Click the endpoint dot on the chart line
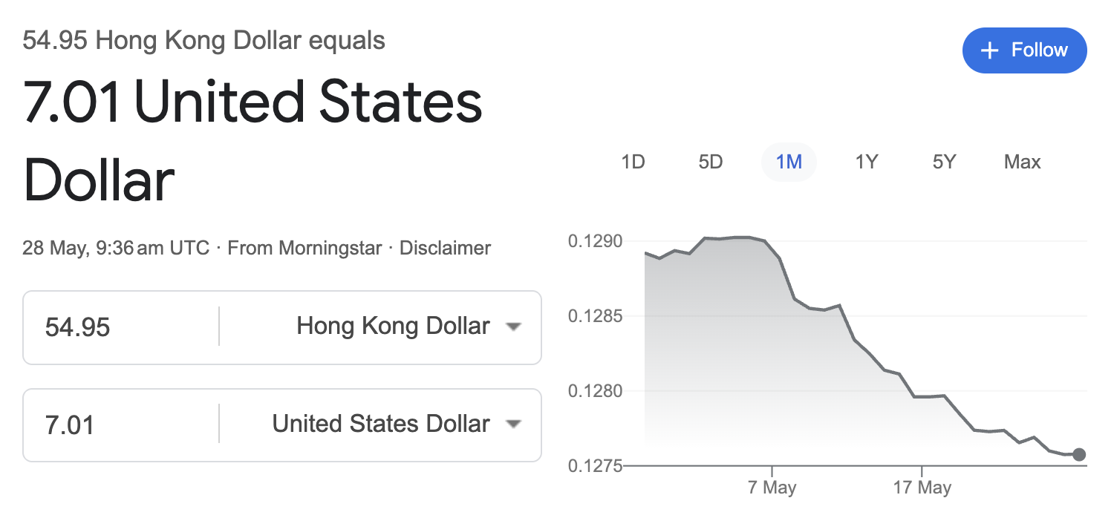This screenshot has width=1114, height=518. 1079,454
